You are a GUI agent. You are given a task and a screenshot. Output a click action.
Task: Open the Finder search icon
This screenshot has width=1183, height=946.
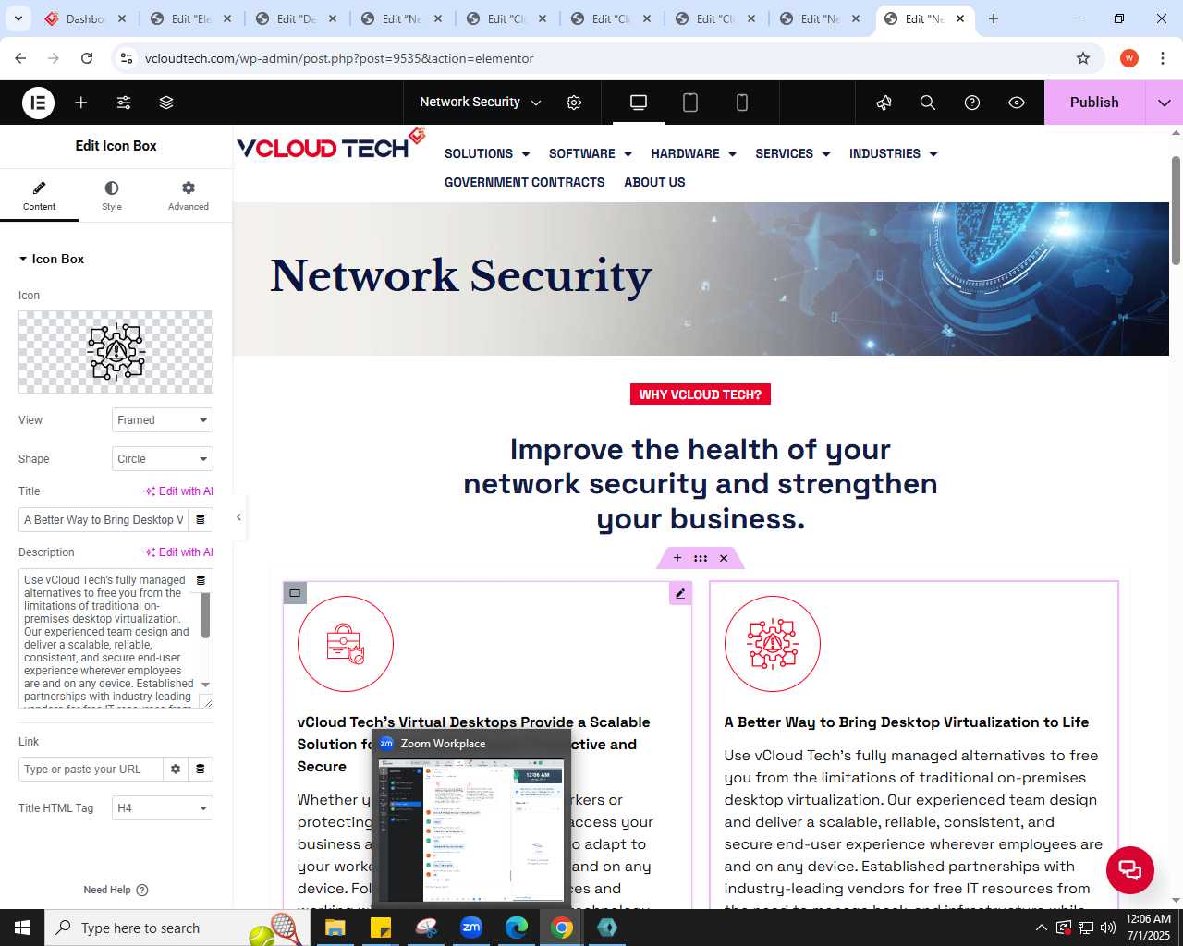tap(928, 103)
